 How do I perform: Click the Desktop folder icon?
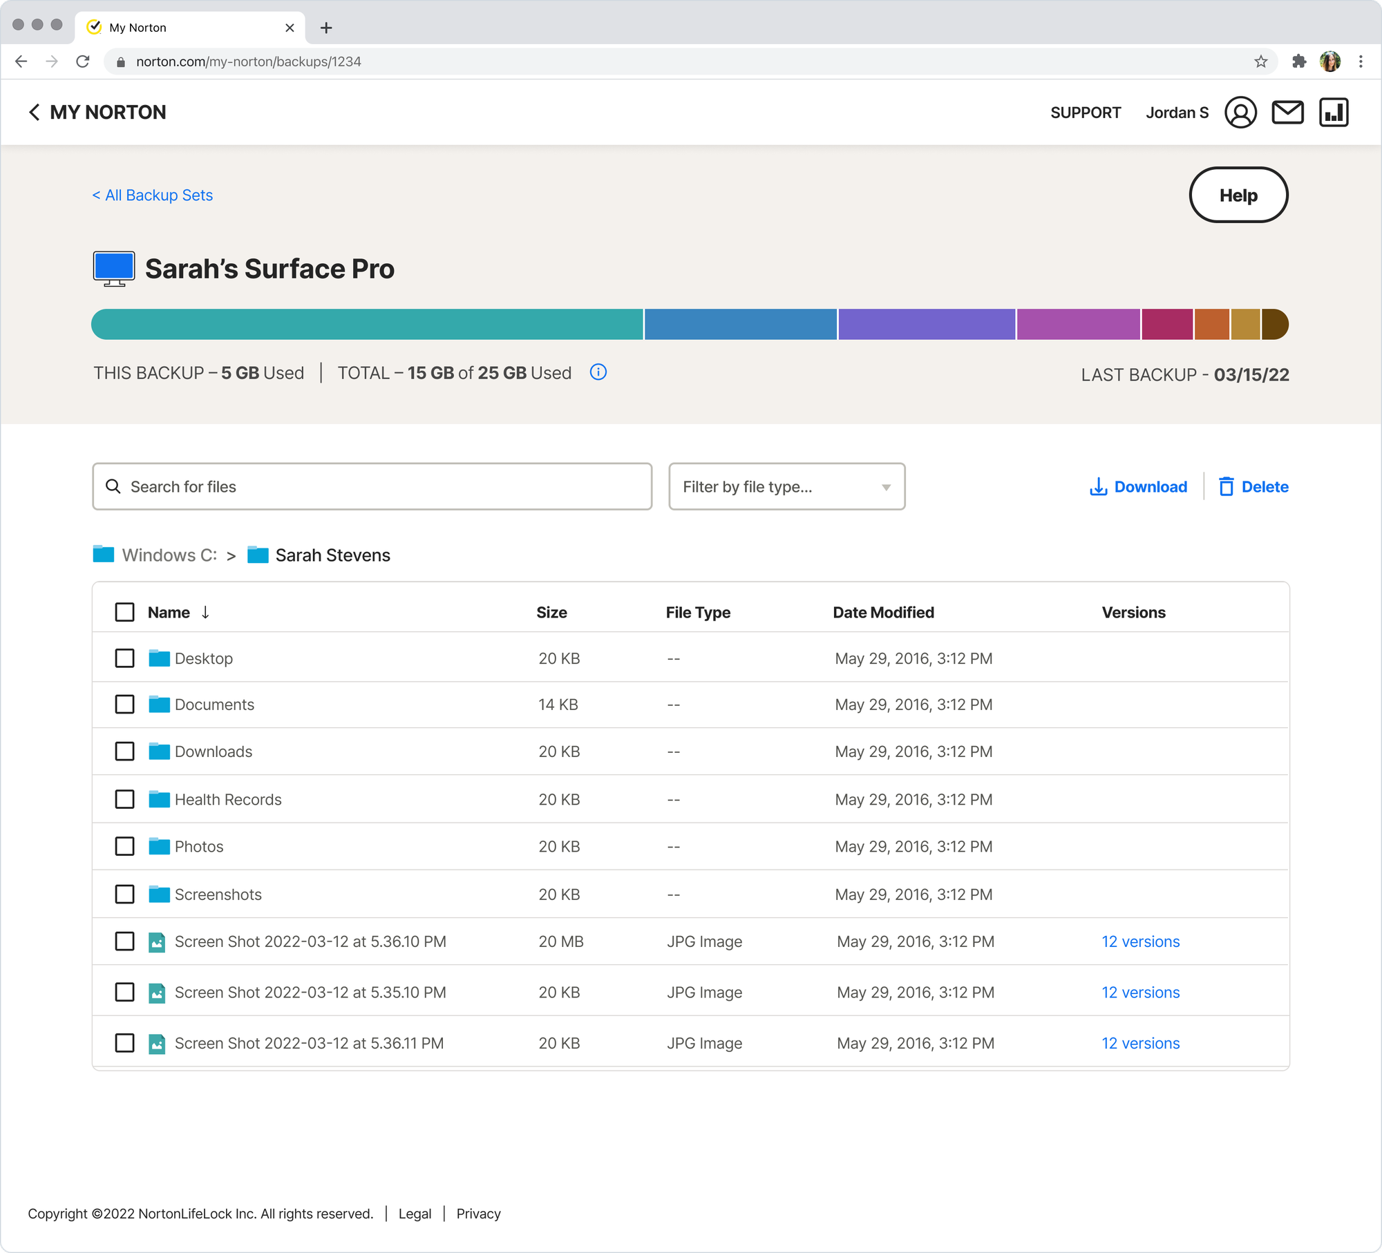pyautogui.click(x=159, y=658)
